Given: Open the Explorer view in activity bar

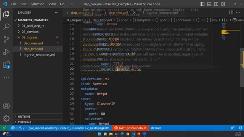Looking at the screenshot, I should (6, 14).
